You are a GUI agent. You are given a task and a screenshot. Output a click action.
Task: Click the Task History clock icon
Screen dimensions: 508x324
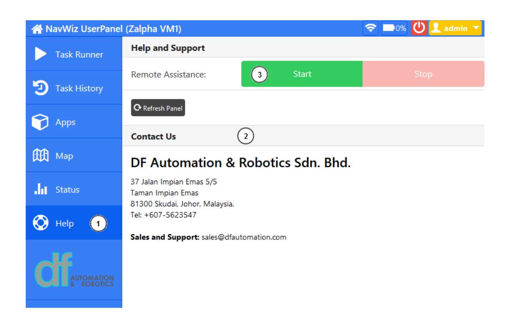40,88
